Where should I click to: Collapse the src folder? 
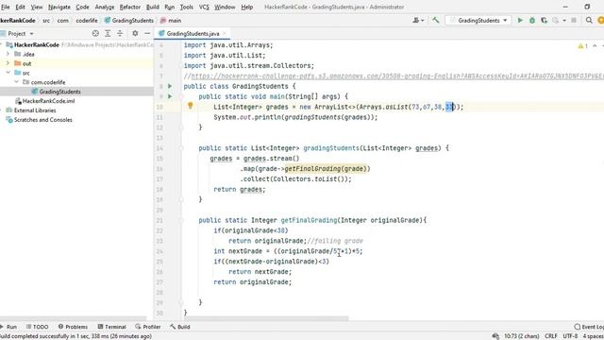point(8,73)
